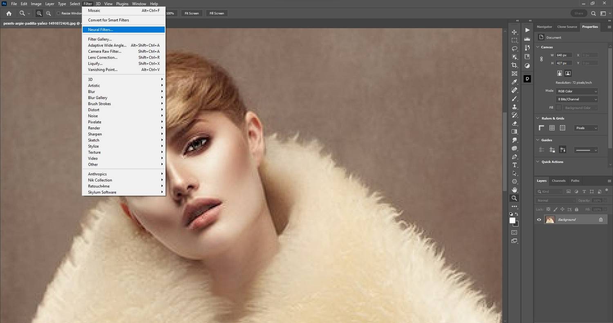
Task: Click the Fit Screen button
Action: tap(191, 13)
